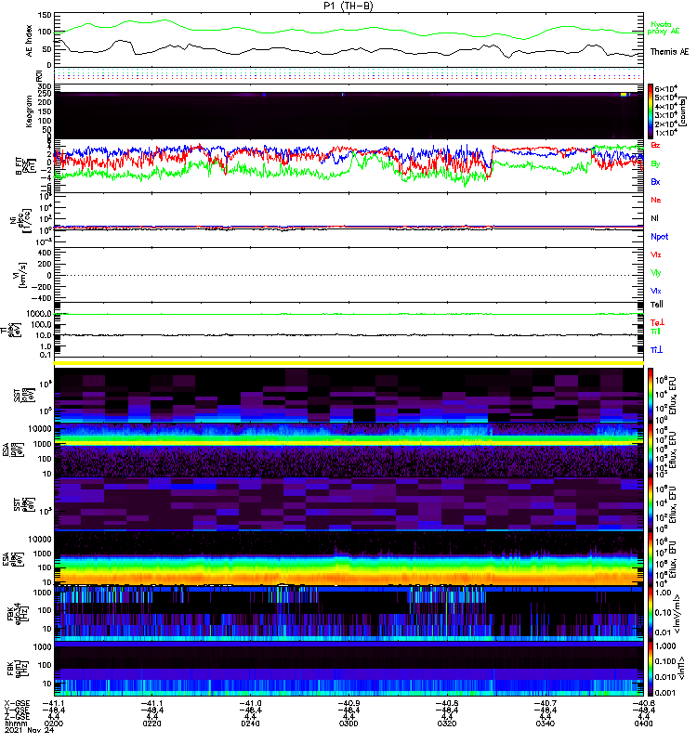
Task: Click the ROI axis label
Action: click(40, 75)
